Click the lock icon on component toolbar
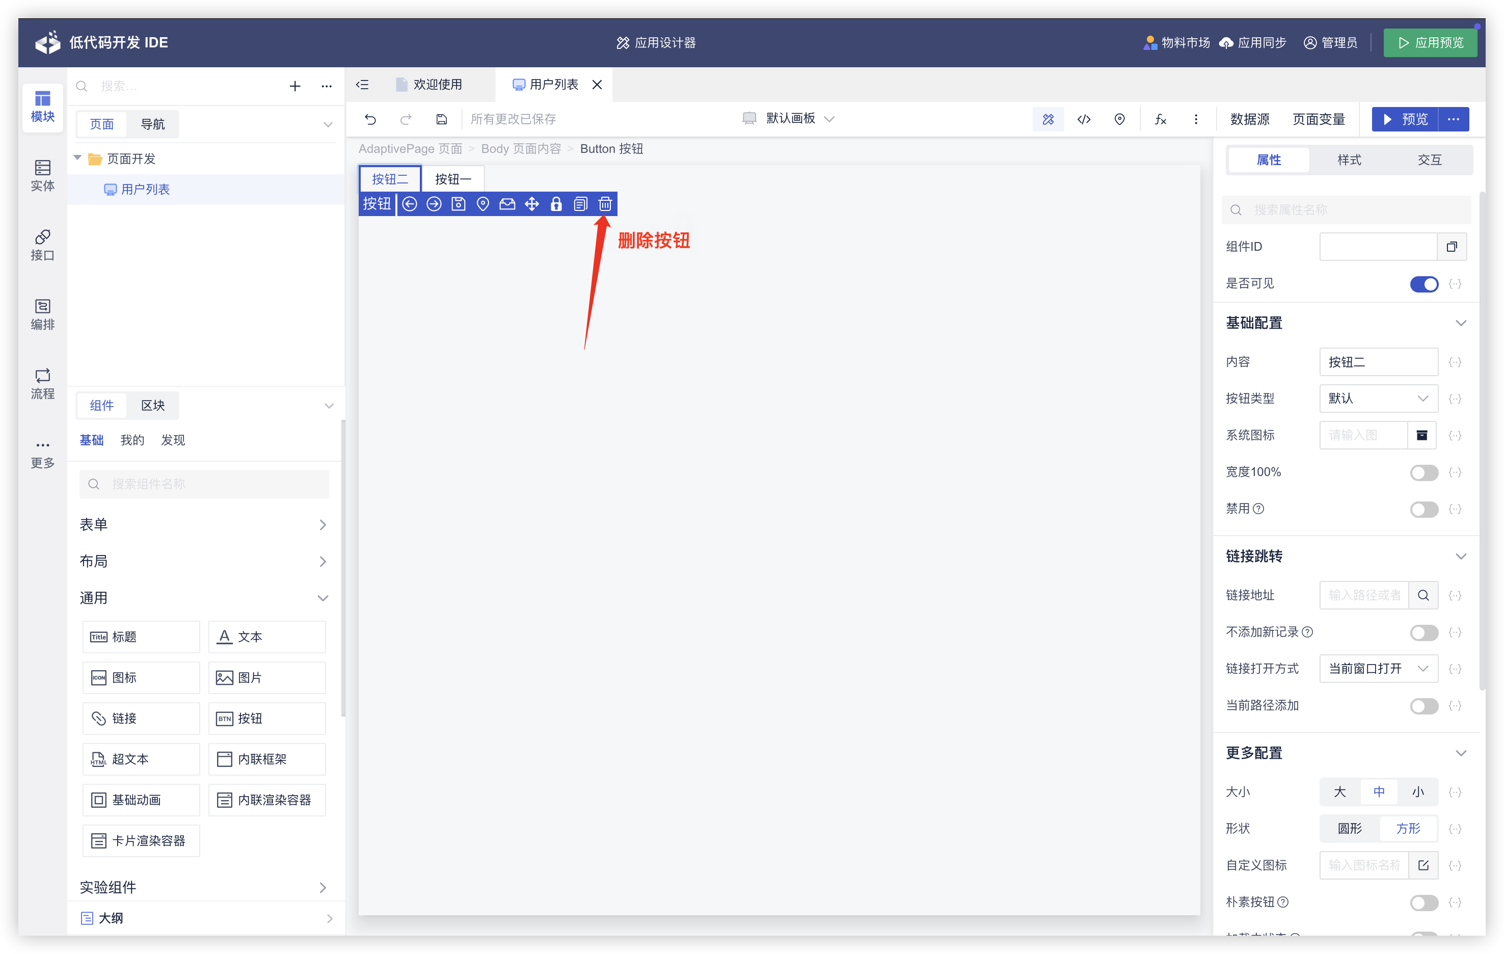 556,204
